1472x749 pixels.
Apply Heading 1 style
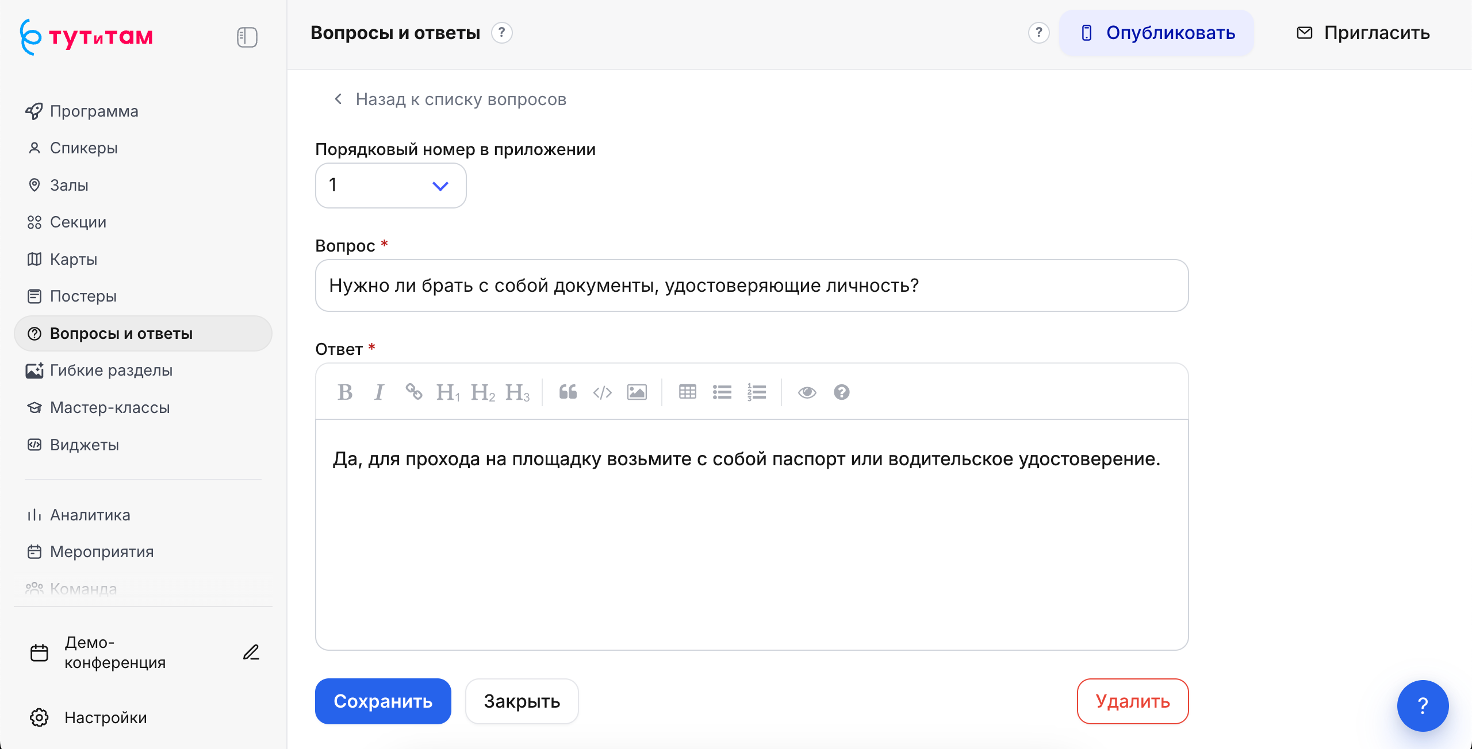pyautogui.click(x=448, y=392)
